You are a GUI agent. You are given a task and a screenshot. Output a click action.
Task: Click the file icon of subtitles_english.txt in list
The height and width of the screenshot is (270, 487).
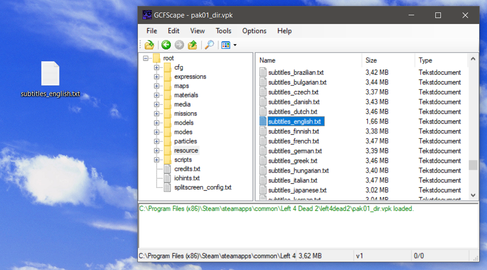point(263,121)
